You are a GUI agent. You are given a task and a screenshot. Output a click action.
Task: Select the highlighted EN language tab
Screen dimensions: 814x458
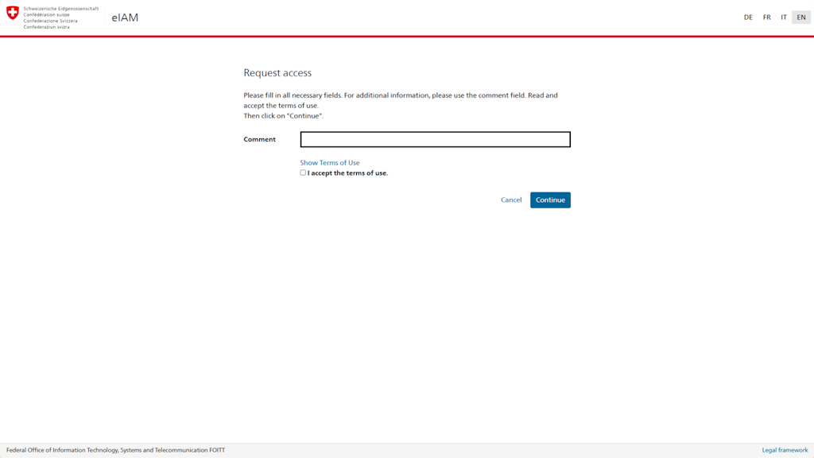[x=800, y=16]
